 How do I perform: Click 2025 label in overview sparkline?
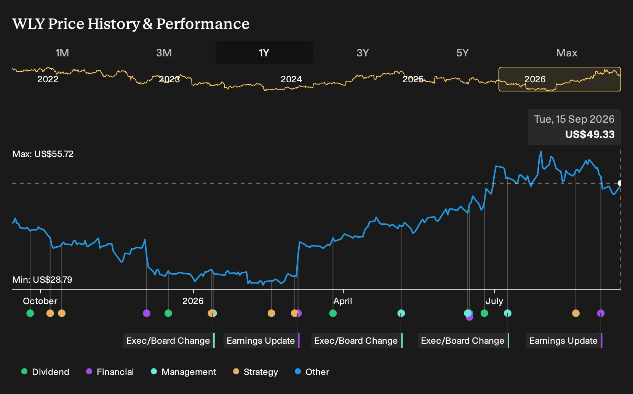413,79
